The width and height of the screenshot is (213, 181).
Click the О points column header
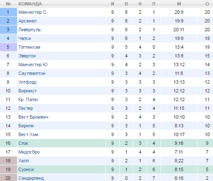click(x=207, y=4)
